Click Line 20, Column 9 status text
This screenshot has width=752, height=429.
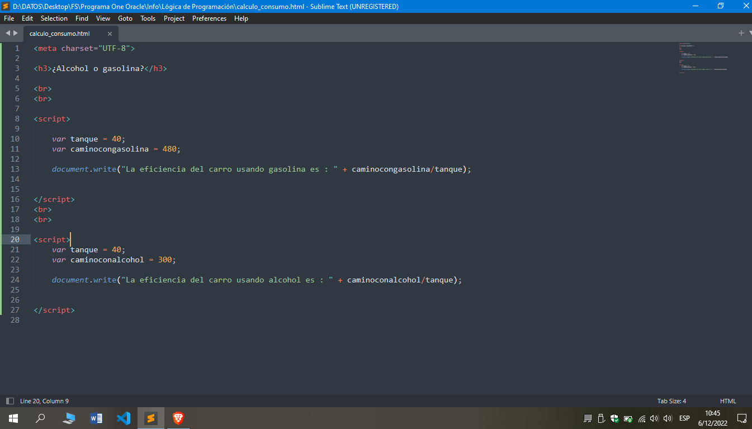pyautogui.click(x=44, y=401)
